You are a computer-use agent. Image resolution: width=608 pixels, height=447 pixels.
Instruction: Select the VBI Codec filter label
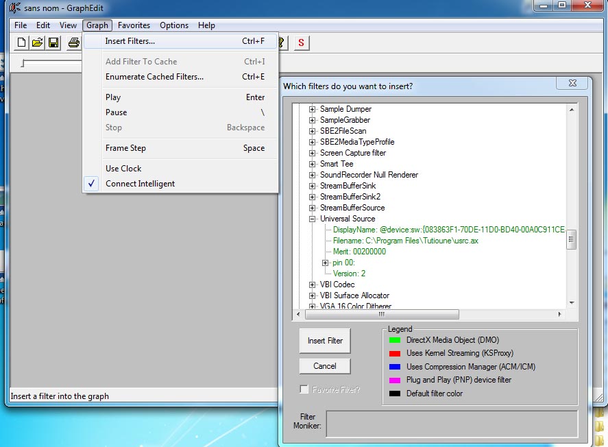(337, 285)
